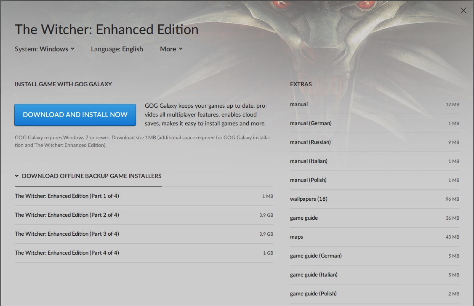Download Witcher Enhanced Edition Part 1 of 4

pyautogui.click(x=144, y=196)
